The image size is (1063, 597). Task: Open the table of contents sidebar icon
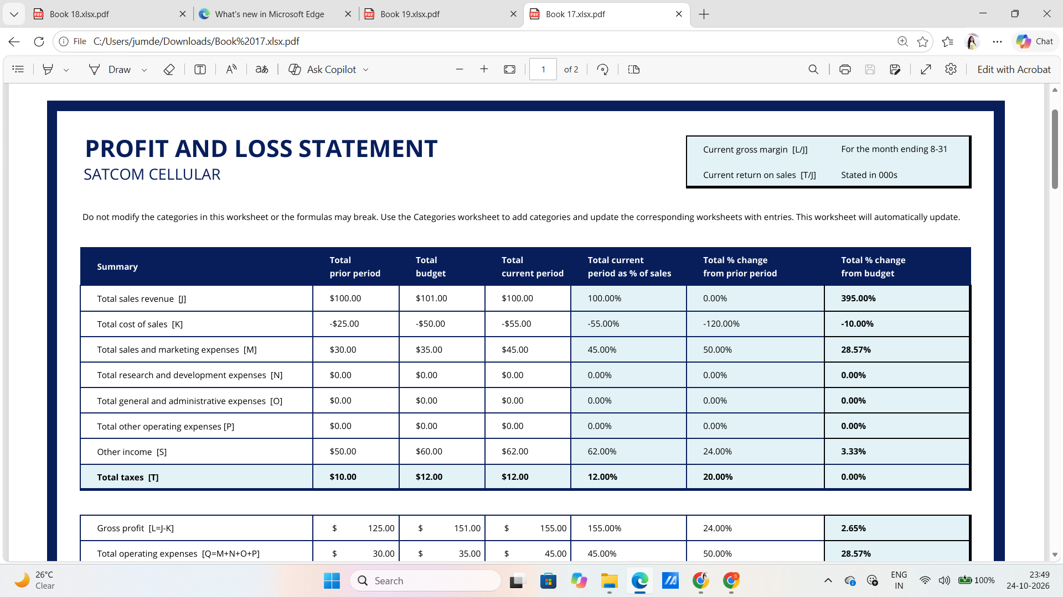(18, 69)
